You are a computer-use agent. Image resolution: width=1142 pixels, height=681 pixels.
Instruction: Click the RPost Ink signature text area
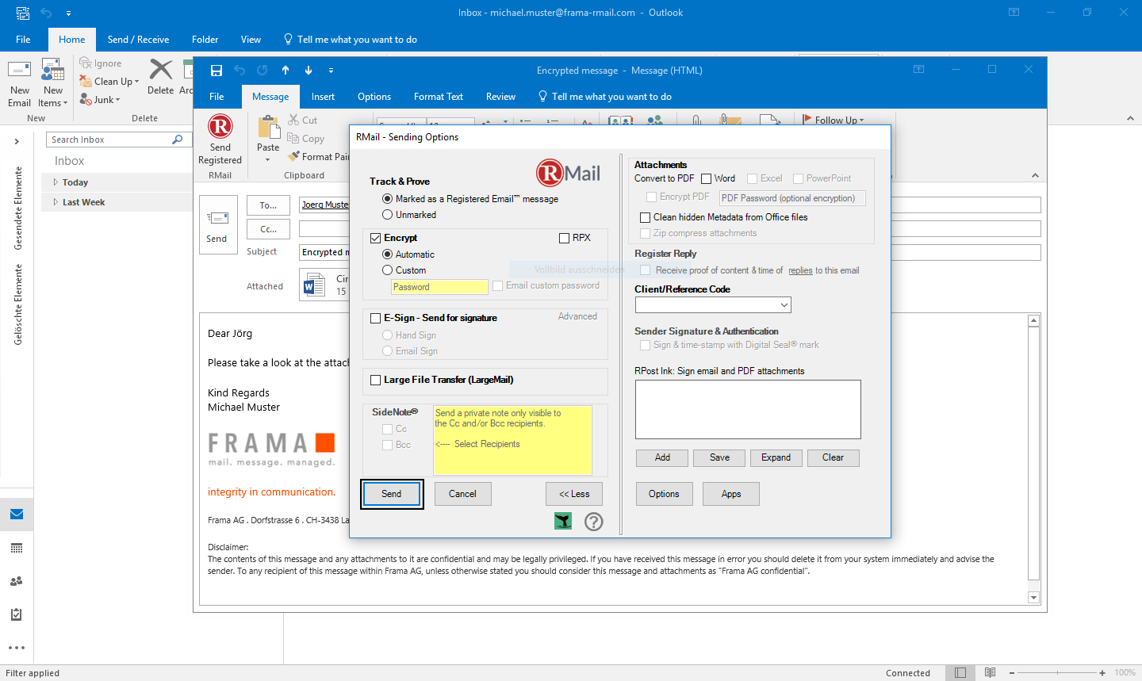tap(748, 409)
